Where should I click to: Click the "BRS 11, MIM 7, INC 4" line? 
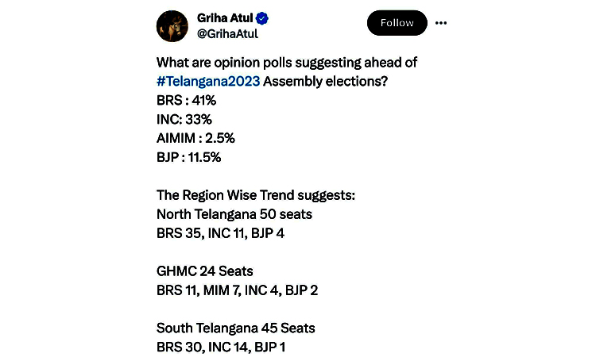[x=237, y=290]
